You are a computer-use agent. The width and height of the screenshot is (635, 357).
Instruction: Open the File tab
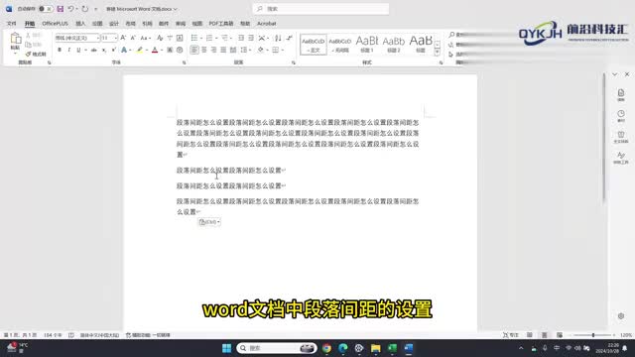12,24
